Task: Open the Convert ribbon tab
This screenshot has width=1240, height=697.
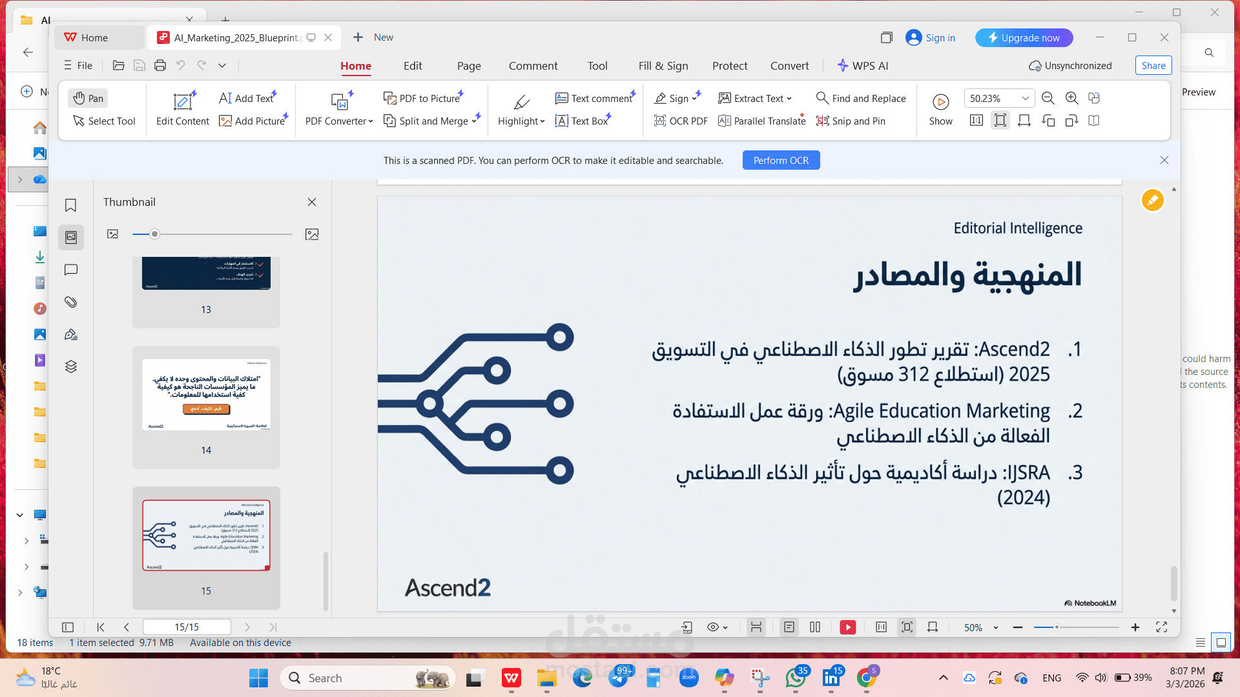Action: [x=789, y=66]
